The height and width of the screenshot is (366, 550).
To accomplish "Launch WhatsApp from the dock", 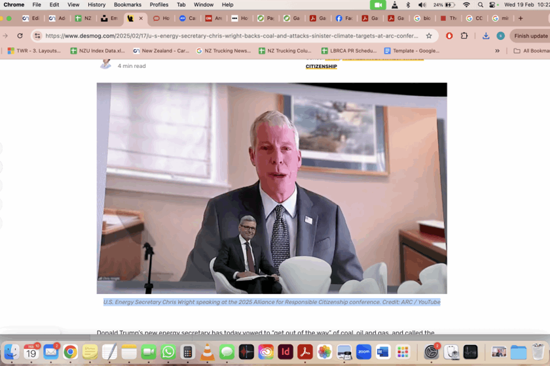I will click(x=168, y=352).
